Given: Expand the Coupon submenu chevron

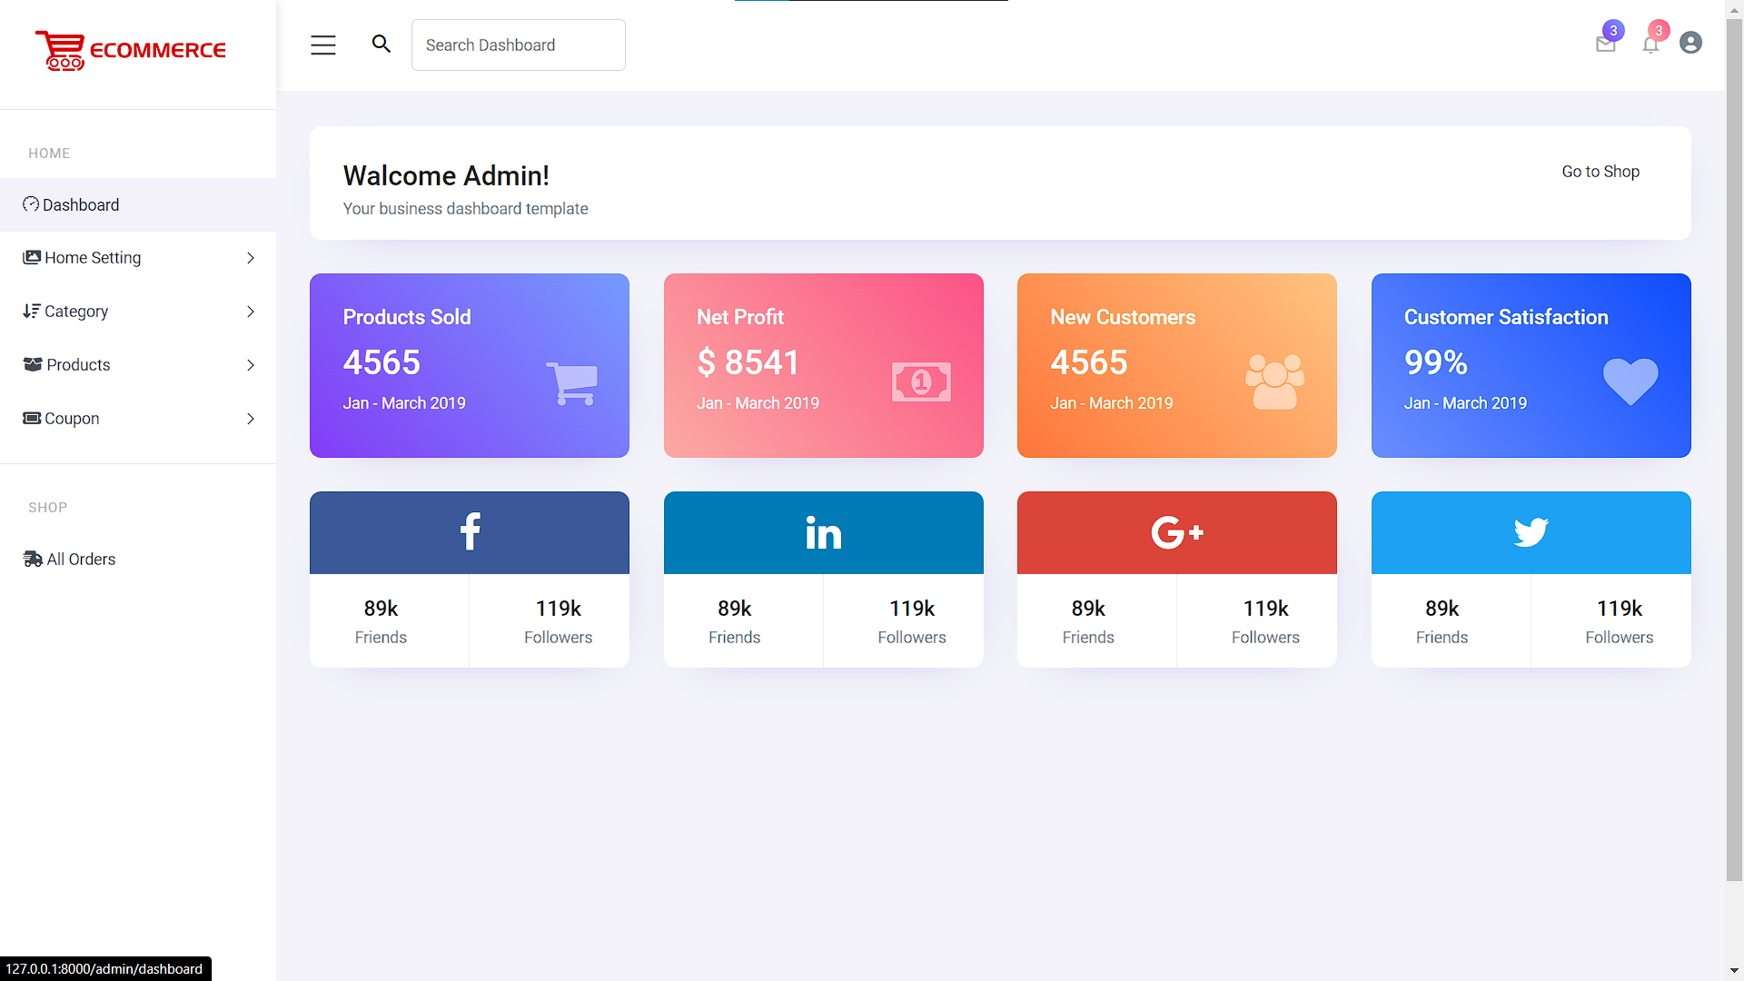Looking at the screenshot, I should click(x=251, y=419).
